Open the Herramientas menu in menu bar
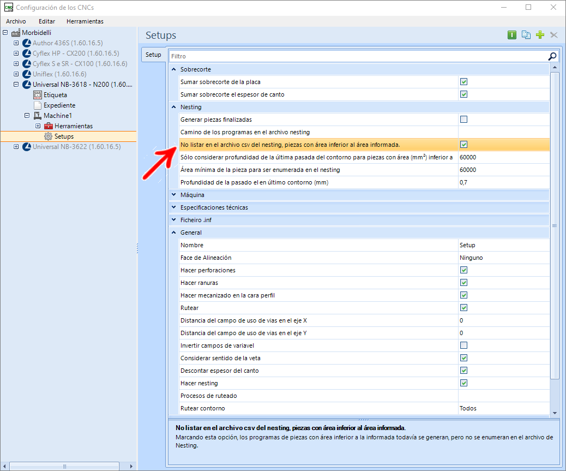The width and height of the screenshot is (566, 471). [85, 21]
